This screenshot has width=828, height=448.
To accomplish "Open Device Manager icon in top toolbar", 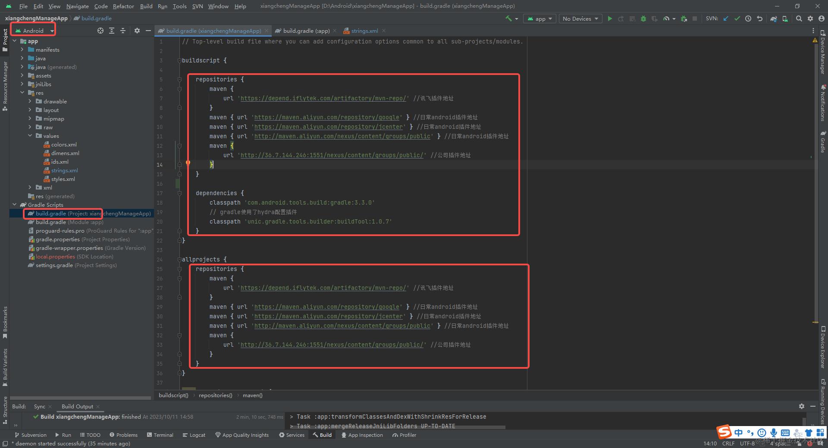I will point(785,19).
